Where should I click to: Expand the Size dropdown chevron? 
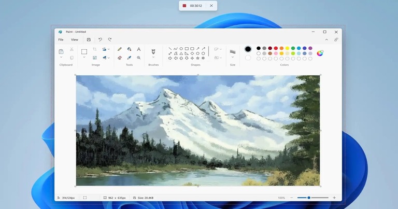[x=233, y=58]
